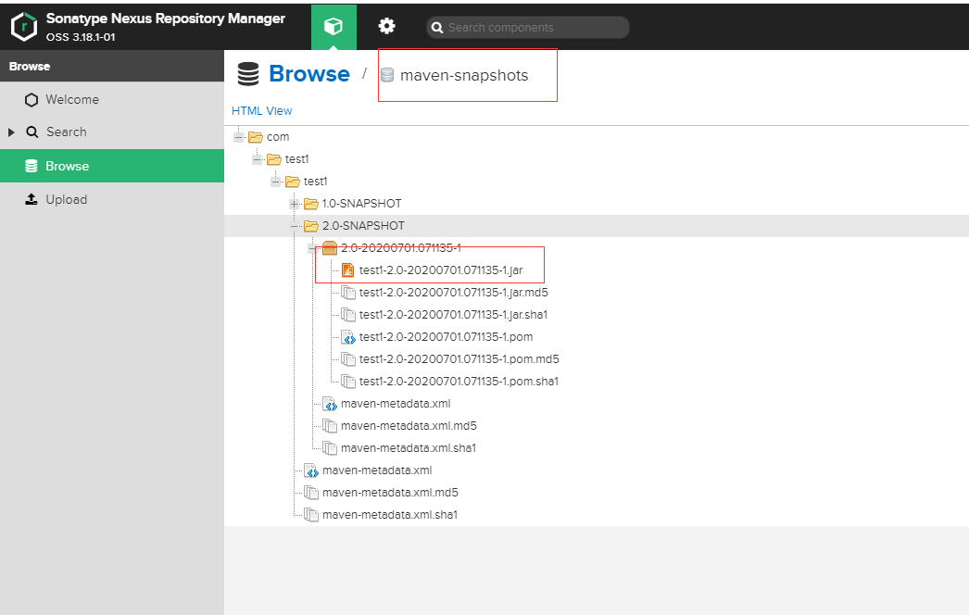The height and width of the screenshot is (615, 969).
Task: Select test1-2.0-20200701.071135-1.pom.sha1
Action: click(459, 382)
